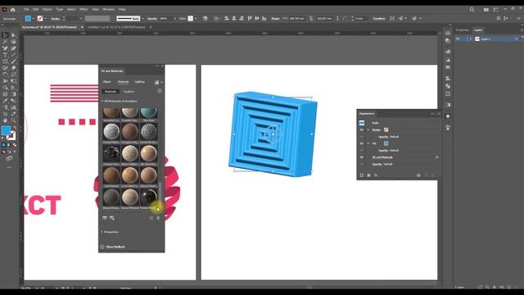Image resolution: width=524 pixels, height=295 pixels.
Task: Switch to the Lighting tab in the 3D panel
Action: pos(139,82)
